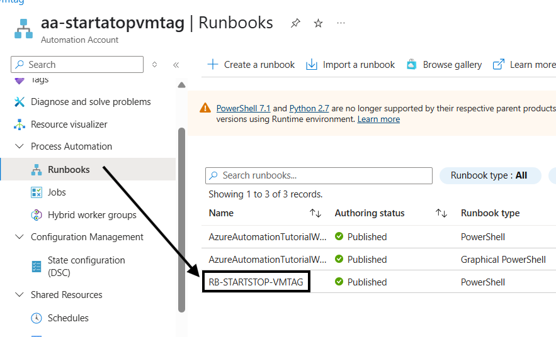This screenshot has width=556, height=337.
Task: Open the Browse gallery button
Action: point(444,65)
